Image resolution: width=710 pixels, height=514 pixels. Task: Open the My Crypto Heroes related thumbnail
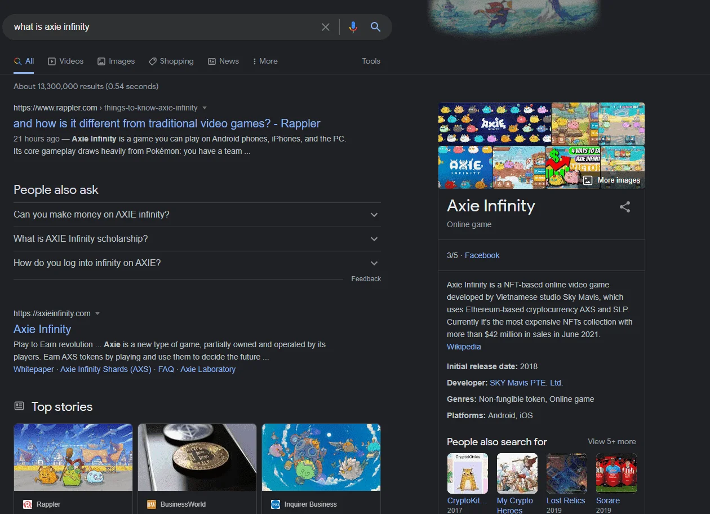click(517, 473)
